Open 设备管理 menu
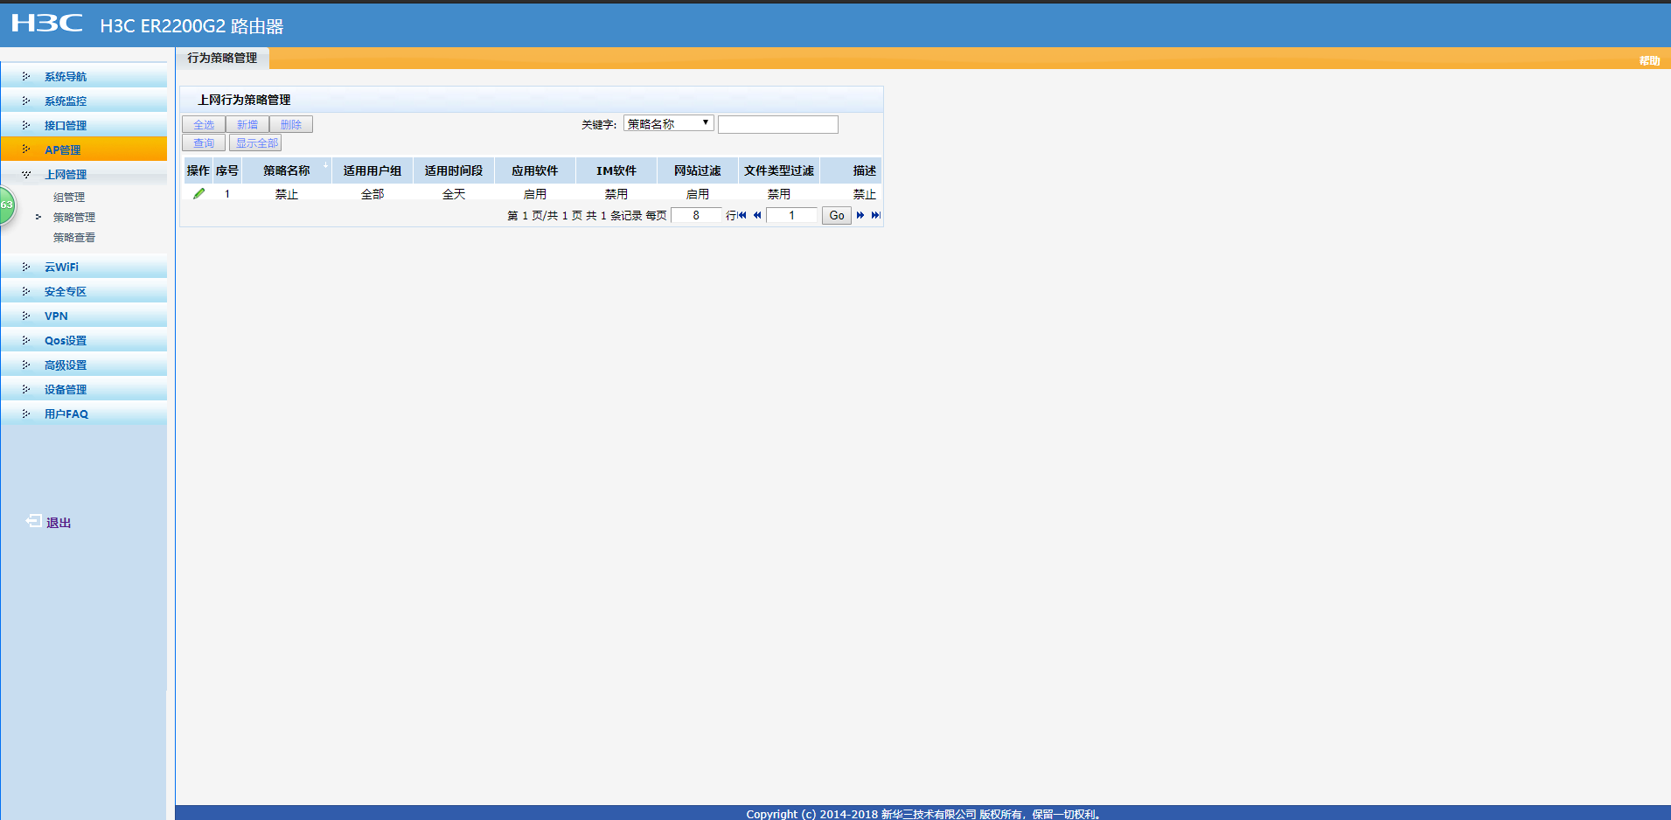 point(84,390)
